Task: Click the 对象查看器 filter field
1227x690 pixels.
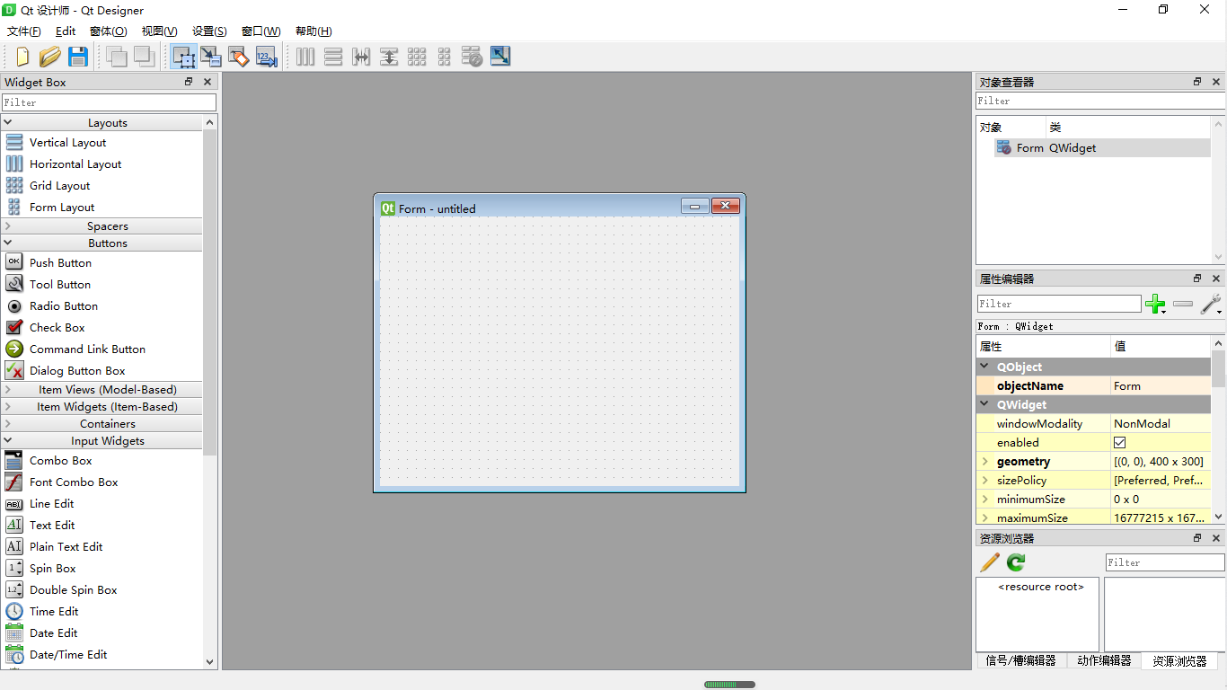Action: coord(1100,101)
